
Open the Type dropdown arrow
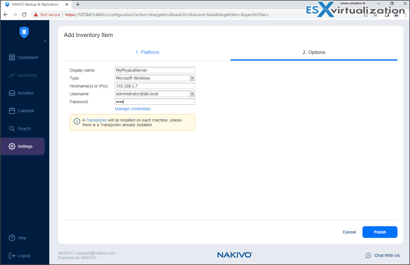tap(192, 78)
